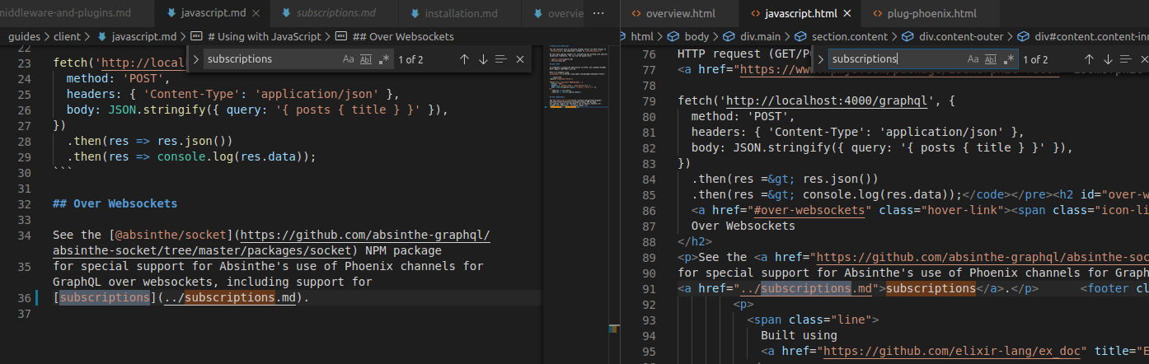The image size is (1149, 364).
Task: Follow the absinthe GitHub href on line 89
Action: pos(981,257)
